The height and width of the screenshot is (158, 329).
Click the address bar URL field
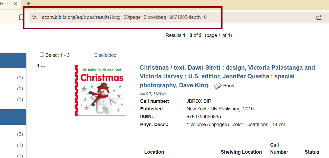pos(124,17)
